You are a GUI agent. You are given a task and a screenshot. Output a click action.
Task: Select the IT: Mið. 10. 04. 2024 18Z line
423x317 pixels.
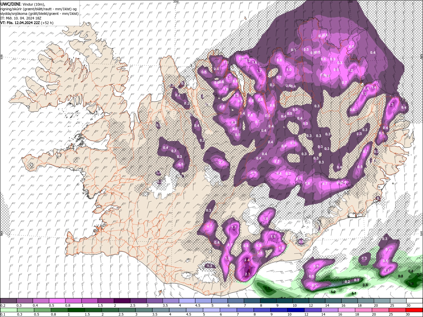21,18
